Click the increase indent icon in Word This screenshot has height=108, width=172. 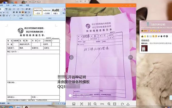coord(30,9)
